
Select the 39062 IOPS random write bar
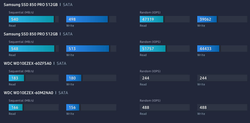(207, 19)
